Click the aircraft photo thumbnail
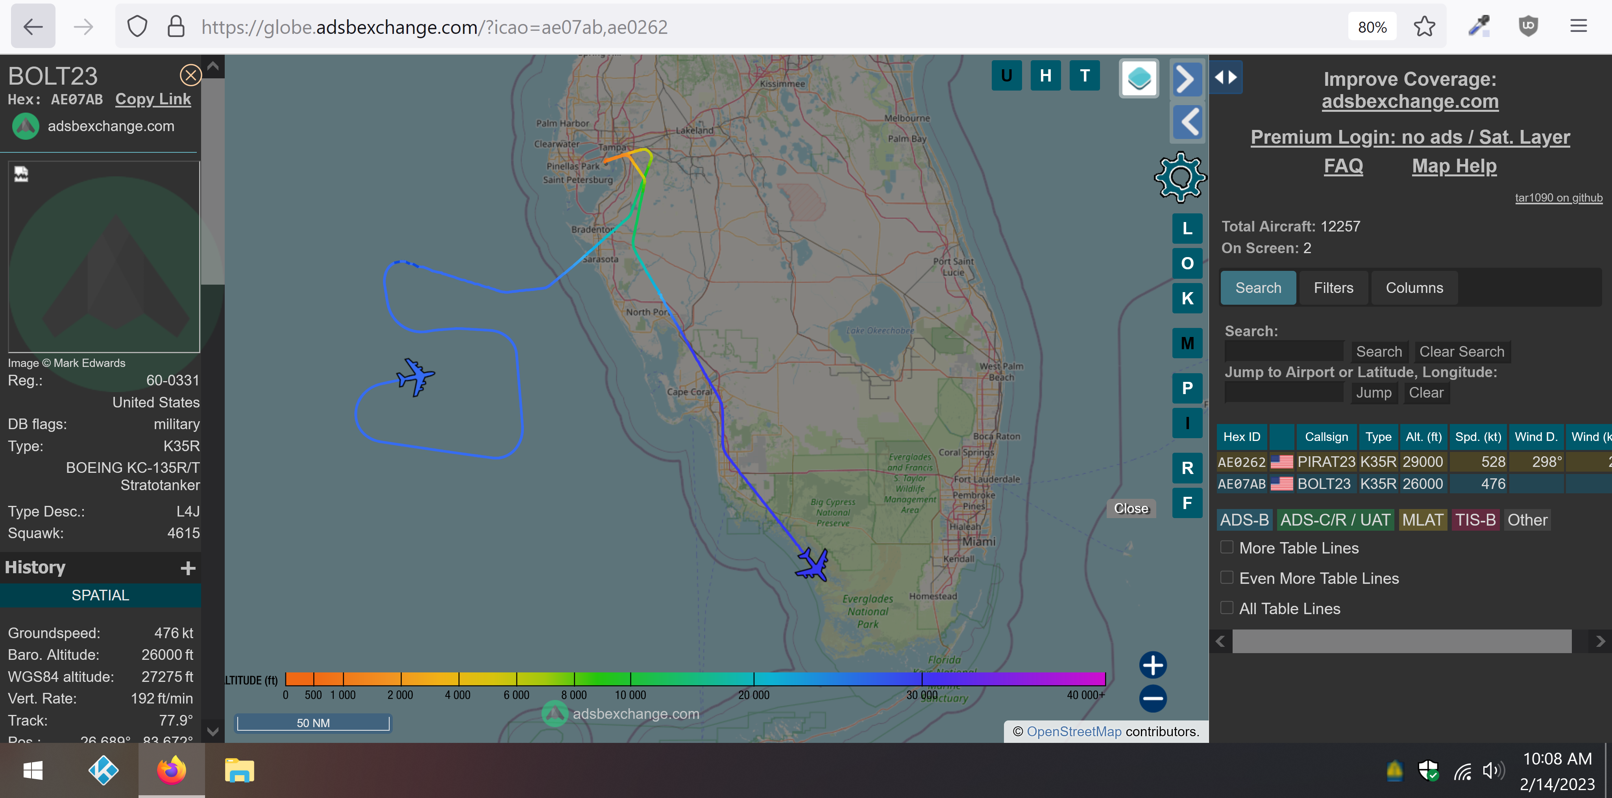This screenshot has width=1612, height=798. coord(104,257)
